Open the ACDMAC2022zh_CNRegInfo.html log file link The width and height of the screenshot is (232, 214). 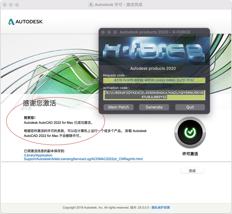point(83,157)
